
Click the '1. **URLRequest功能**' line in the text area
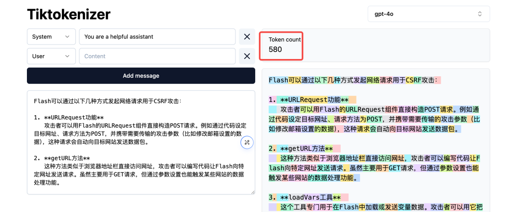point(69,118)
